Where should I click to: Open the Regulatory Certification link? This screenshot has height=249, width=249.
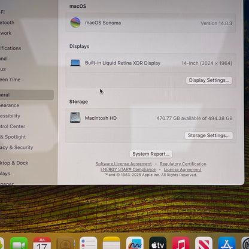(x=183, y=164)
